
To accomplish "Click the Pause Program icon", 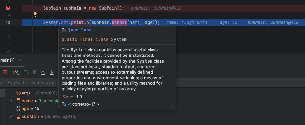I will (35, 72).
